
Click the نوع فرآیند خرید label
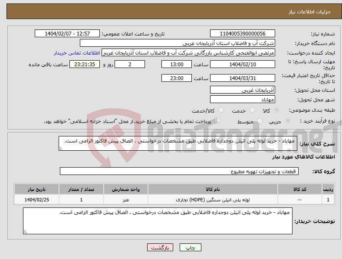click(318, 121)
